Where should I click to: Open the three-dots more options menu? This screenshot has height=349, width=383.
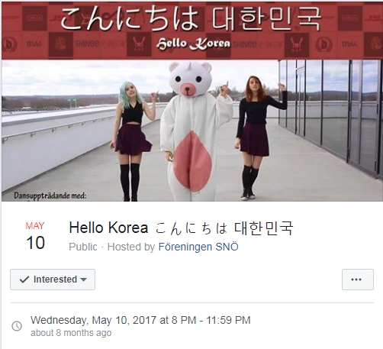[358, 280]
